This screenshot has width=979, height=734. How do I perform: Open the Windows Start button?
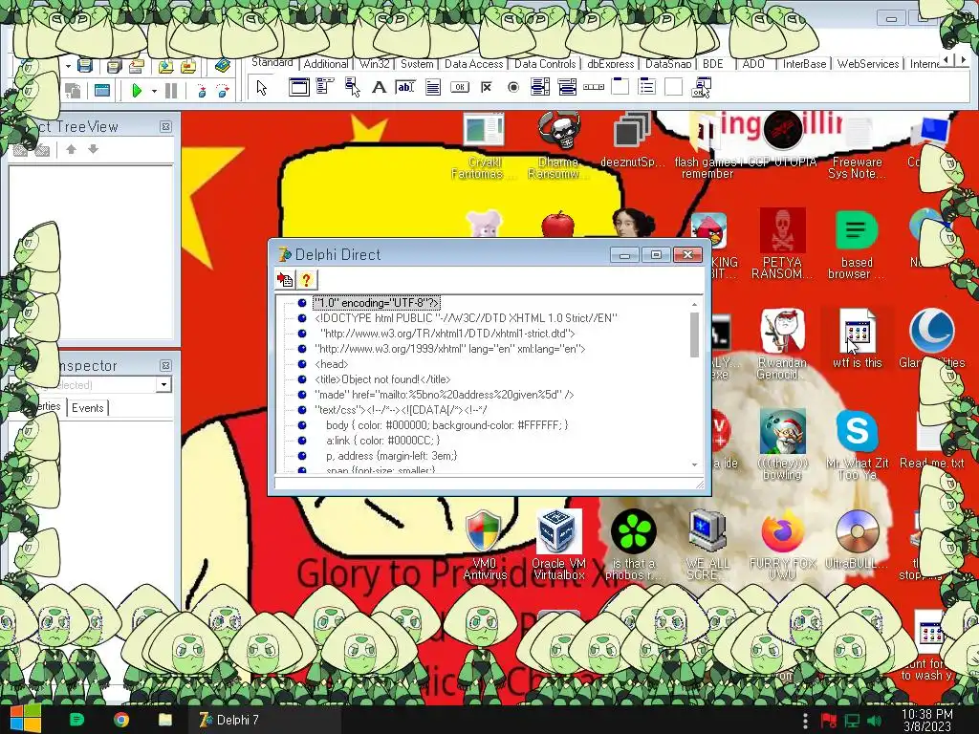[25, 719]
